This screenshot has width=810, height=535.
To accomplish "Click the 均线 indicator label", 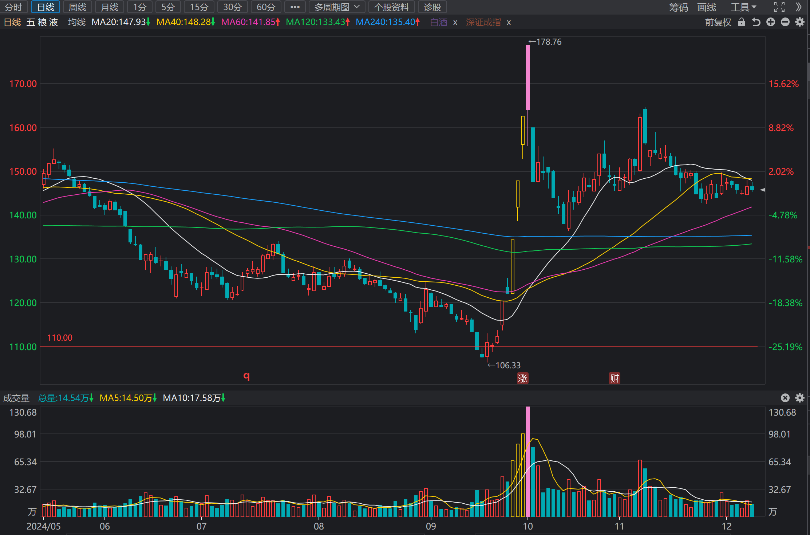I will click(x=77, y=22).
